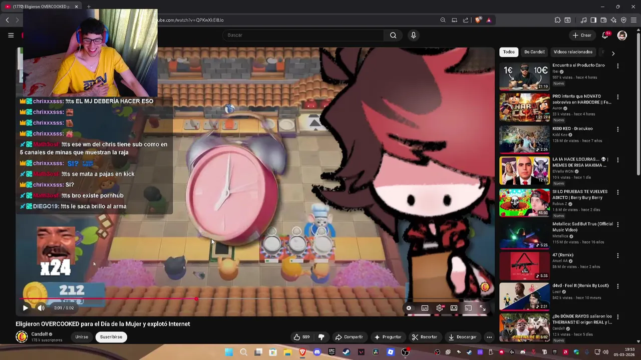Open YouTube notifications bell
The height and width of the screenshot is (360, 641).
[x=605, y=35]
